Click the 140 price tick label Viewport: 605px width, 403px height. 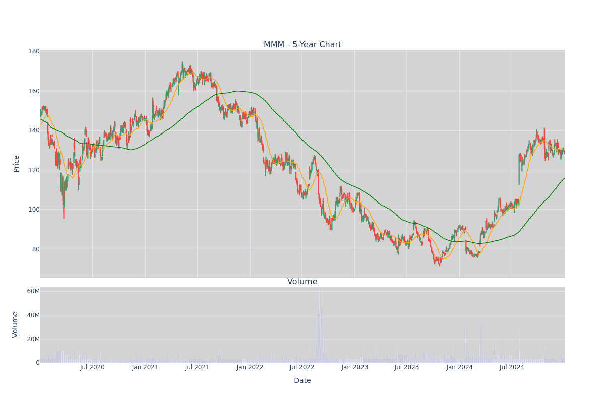pos(34,130)
